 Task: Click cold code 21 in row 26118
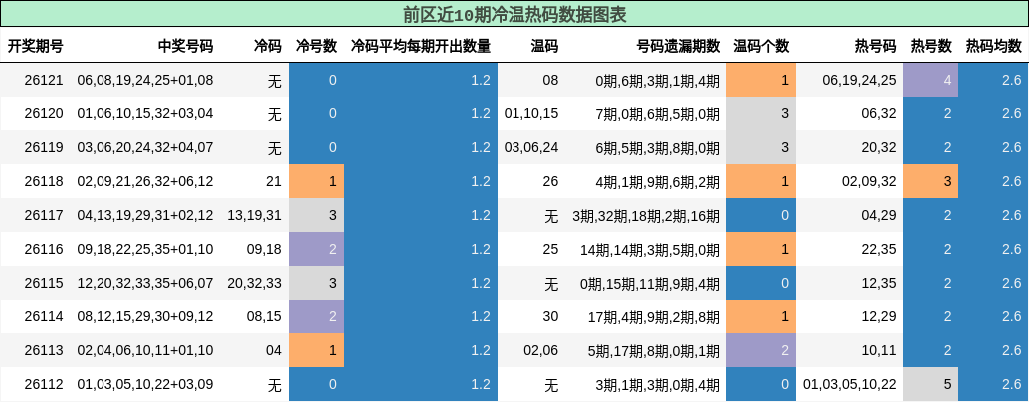[273, 182]
